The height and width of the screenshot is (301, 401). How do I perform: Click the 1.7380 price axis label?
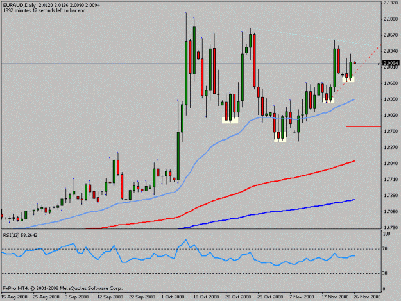(x=391, y=196)
